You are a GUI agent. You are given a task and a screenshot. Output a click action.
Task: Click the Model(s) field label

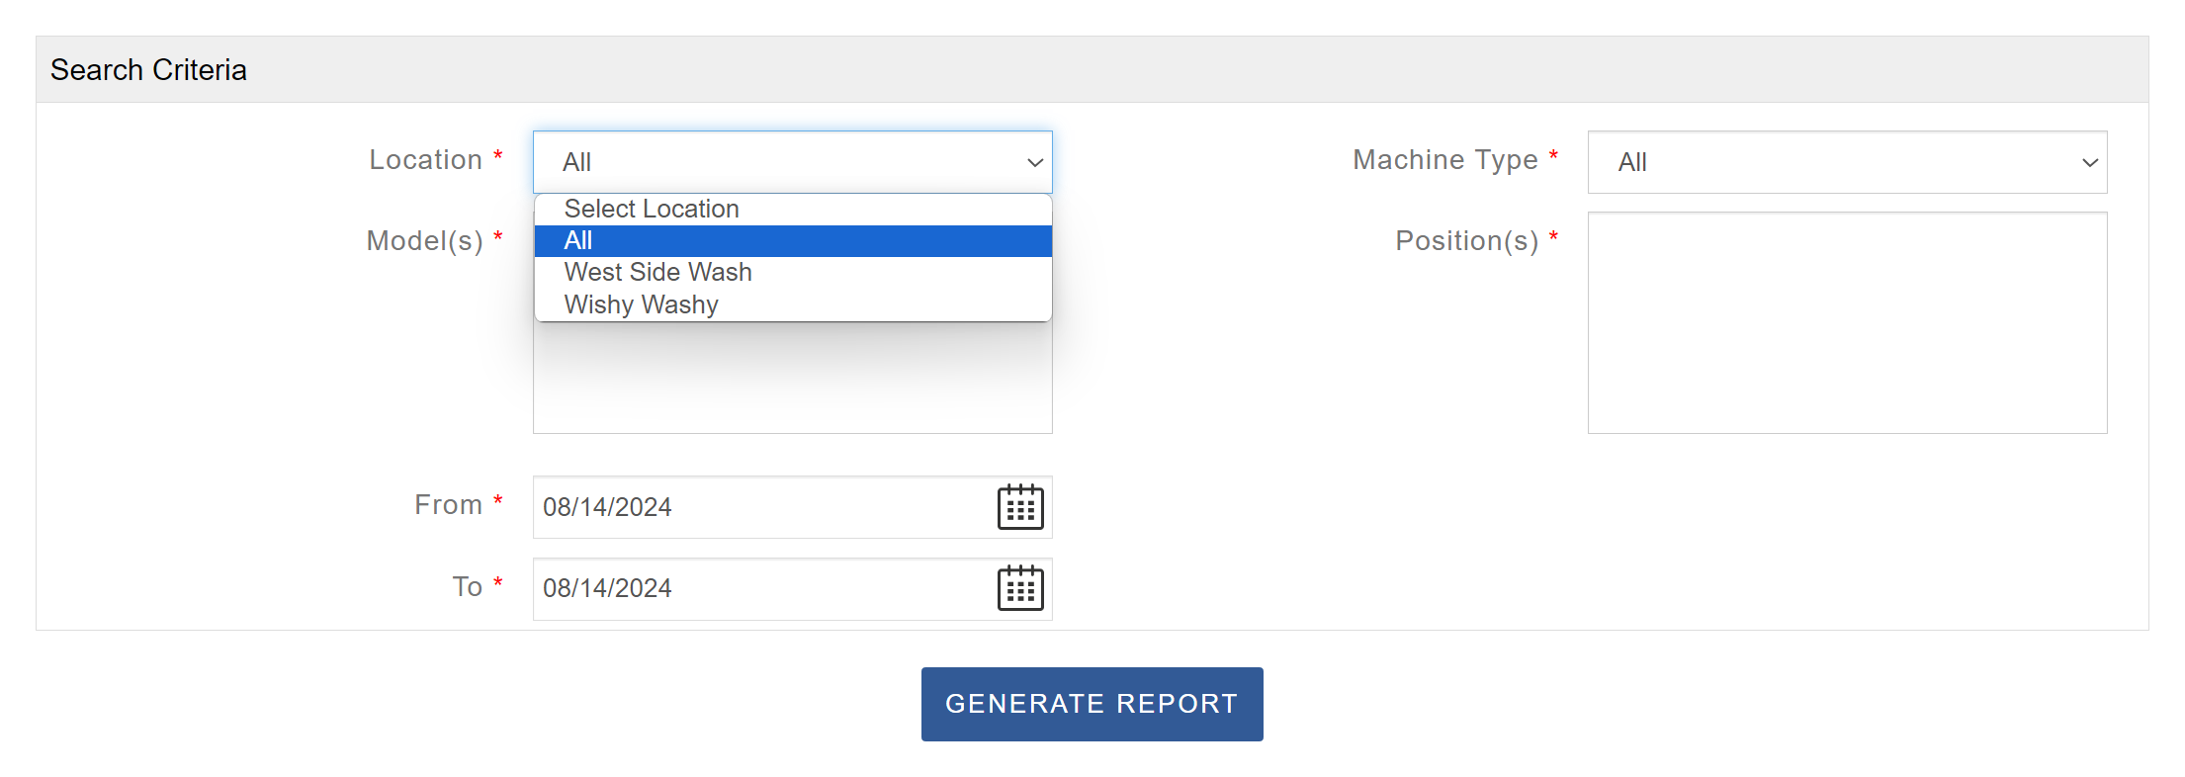coord(424,241)
